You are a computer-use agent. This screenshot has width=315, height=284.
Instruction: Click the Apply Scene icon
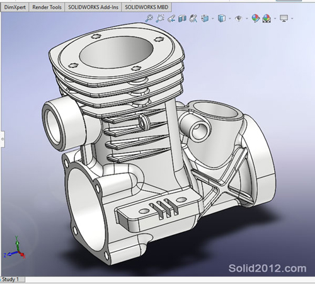[266, 18]
